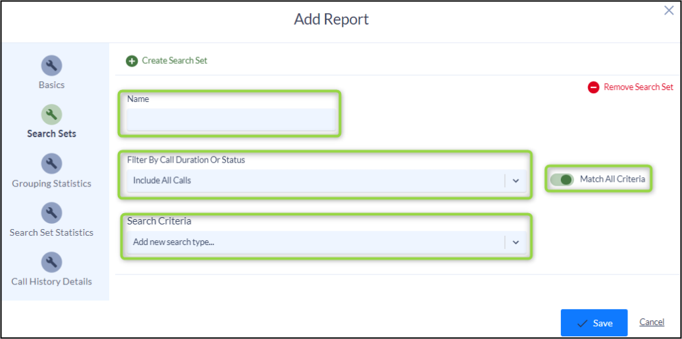Expand the Include All Calls dropdown arrow

point(516,180)
